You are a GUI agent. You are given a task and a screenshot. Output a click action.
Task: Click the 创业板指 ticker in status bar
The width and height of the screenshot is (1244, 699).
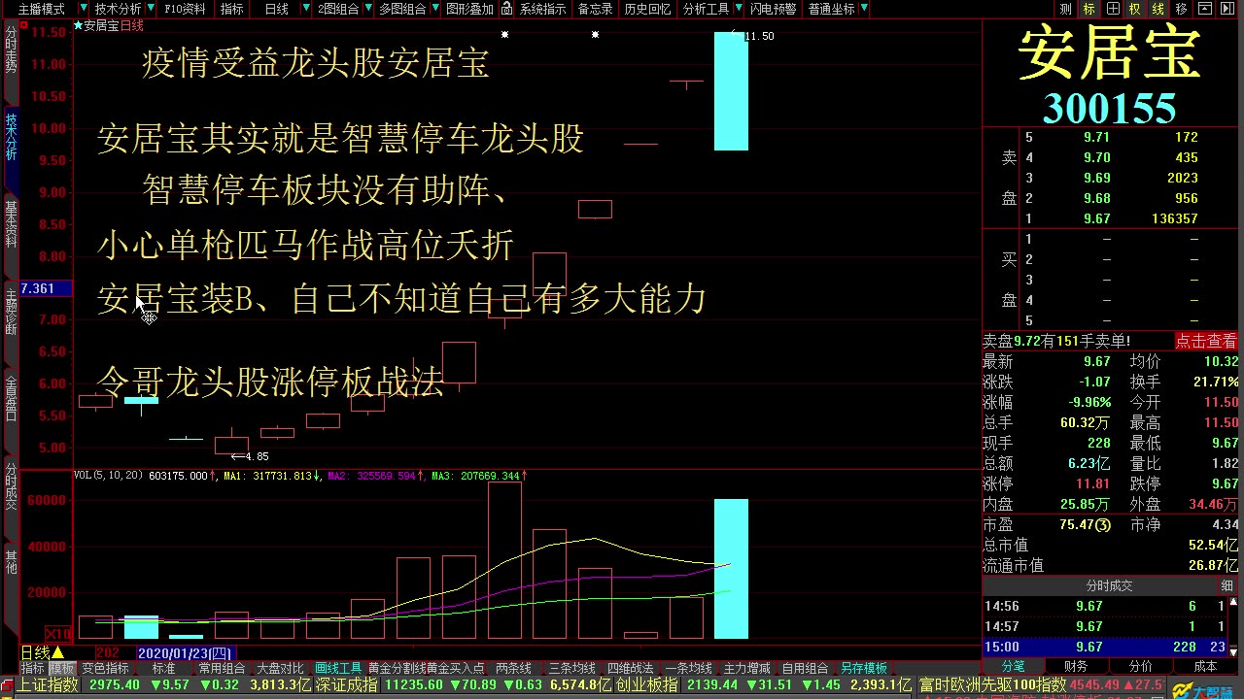[645, 684]
